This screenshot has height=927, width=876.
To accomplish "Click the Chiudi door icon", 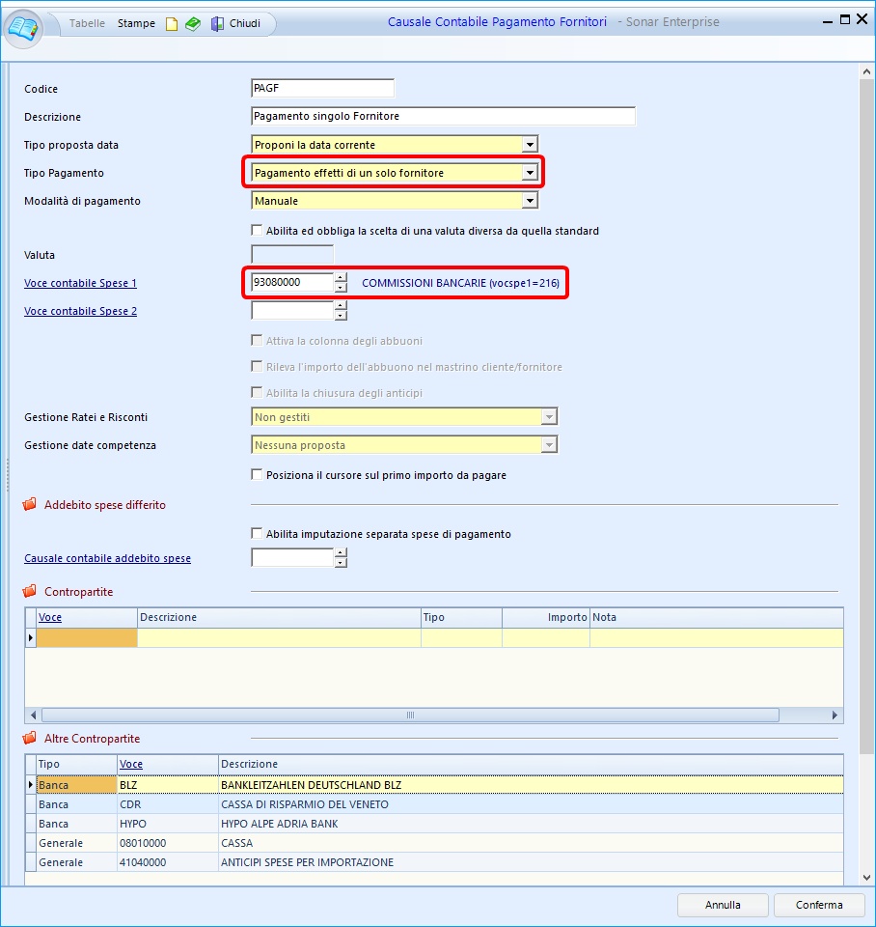I will coord(218,23).
